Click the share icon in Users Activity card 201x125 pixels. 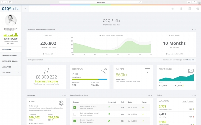coord(104,71)
